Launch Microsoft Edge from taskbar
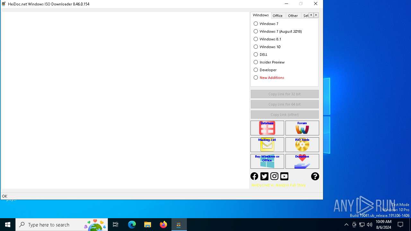 132,225
